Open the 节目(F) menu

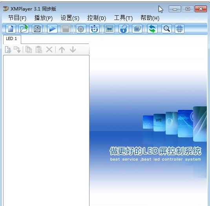click(17, 18)
